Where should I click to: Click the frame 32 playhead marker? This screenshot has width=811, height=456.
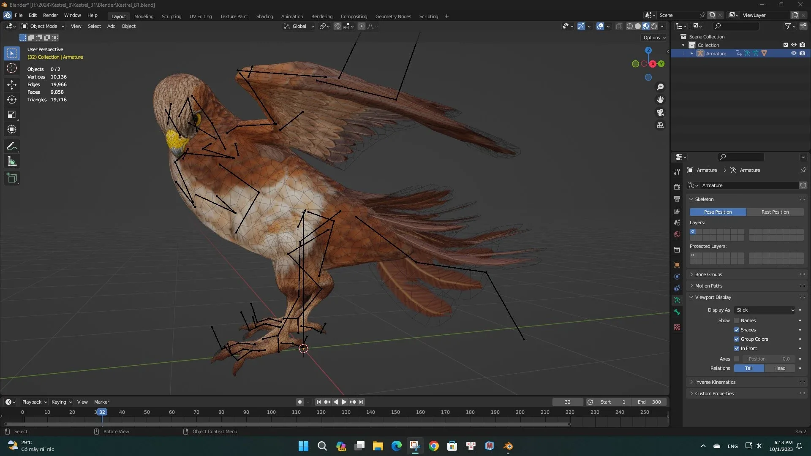(x=102, y=412)
